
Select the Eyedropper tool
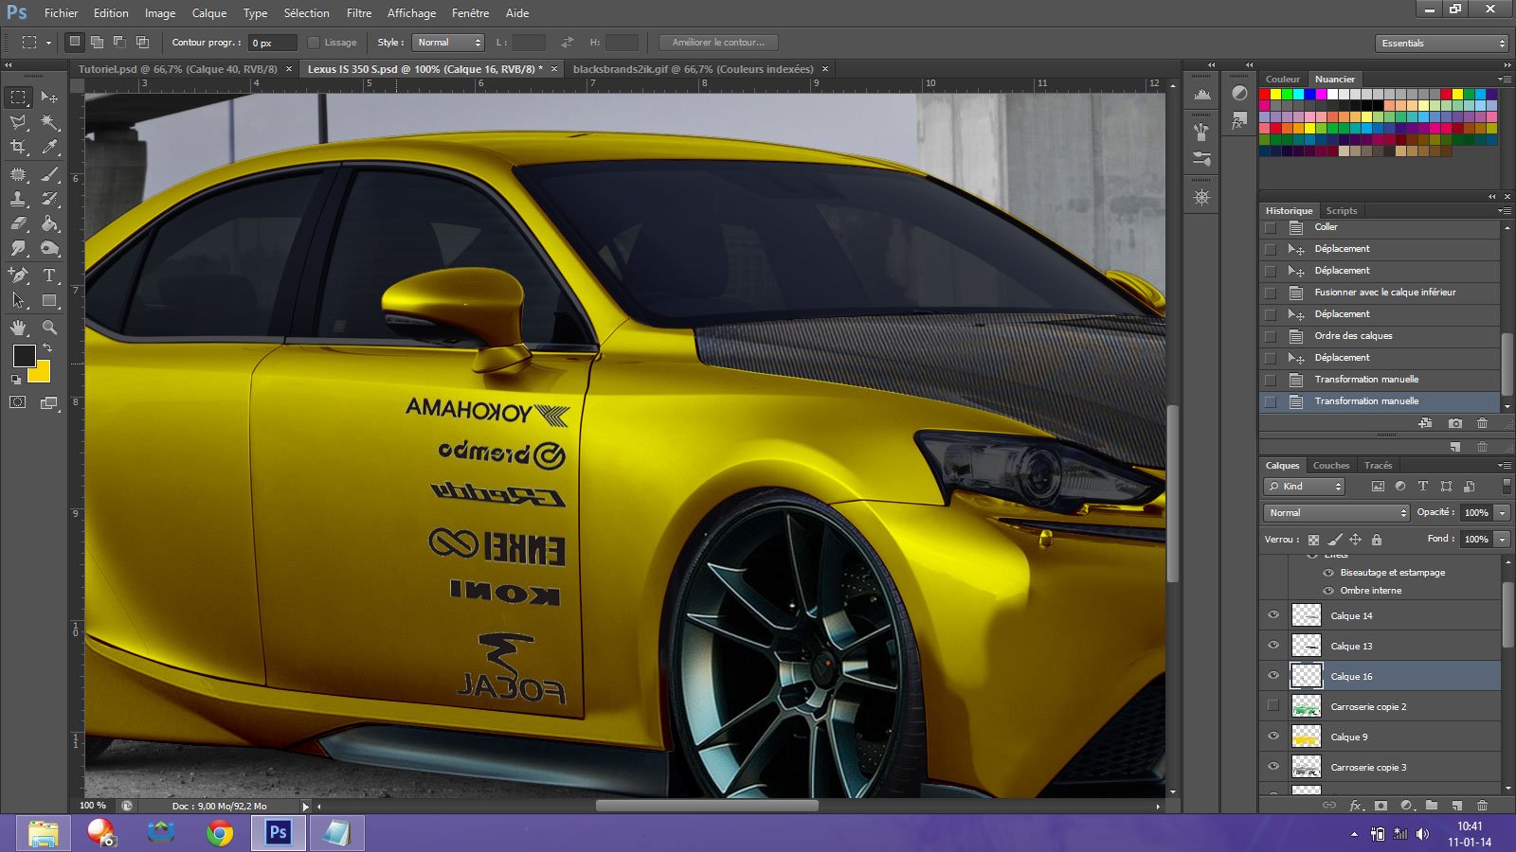click(49, 147)
